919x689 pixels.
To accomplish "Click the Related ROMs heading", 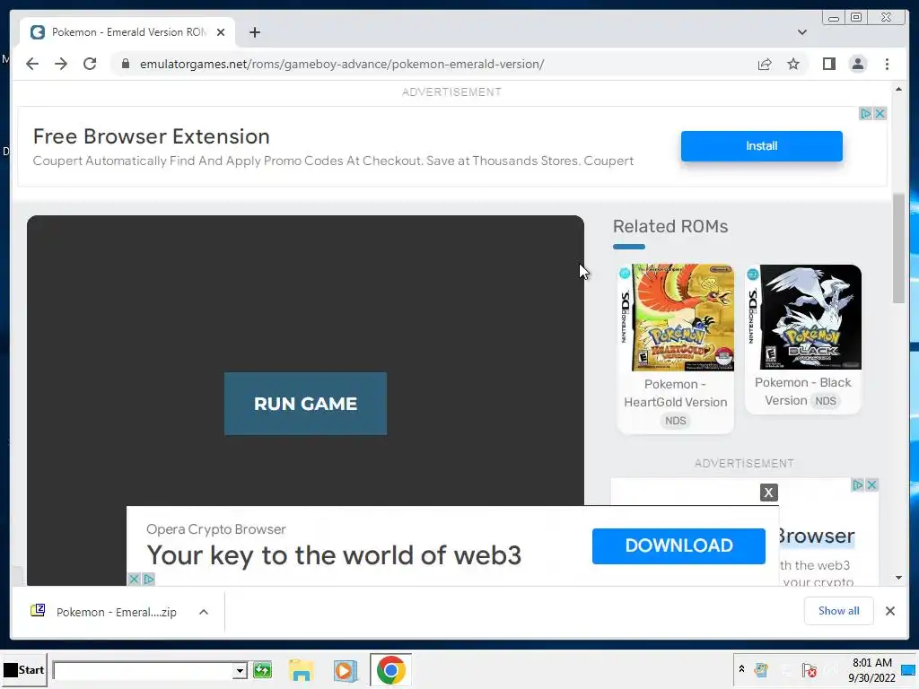I will pos(670,226).
